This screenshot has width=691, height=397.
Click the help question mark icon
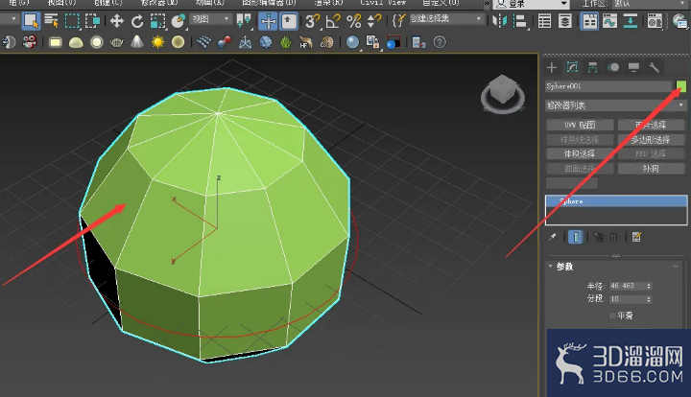tap(440, 42)
